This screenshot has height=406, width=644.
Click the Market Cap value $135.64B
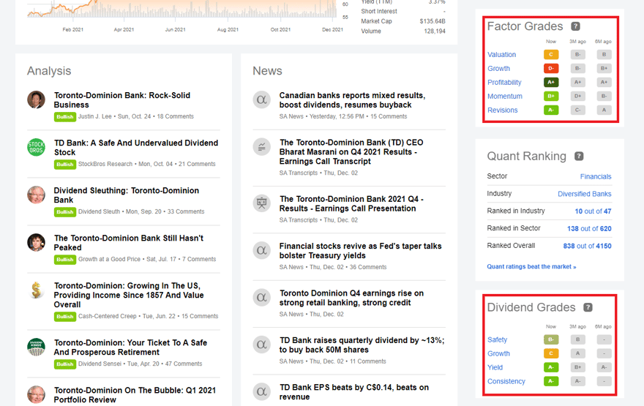[433, 21]
